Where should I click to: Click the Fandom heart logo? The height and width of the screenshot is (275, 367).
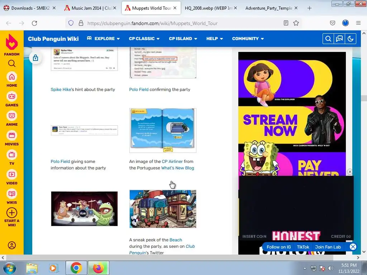[12, 42]
